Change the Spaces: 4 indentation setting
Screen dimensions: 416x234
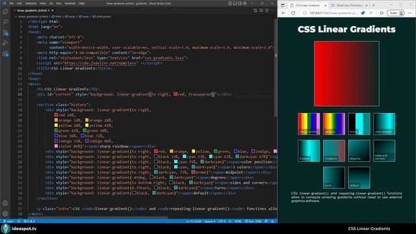click(x=210, y=221)
